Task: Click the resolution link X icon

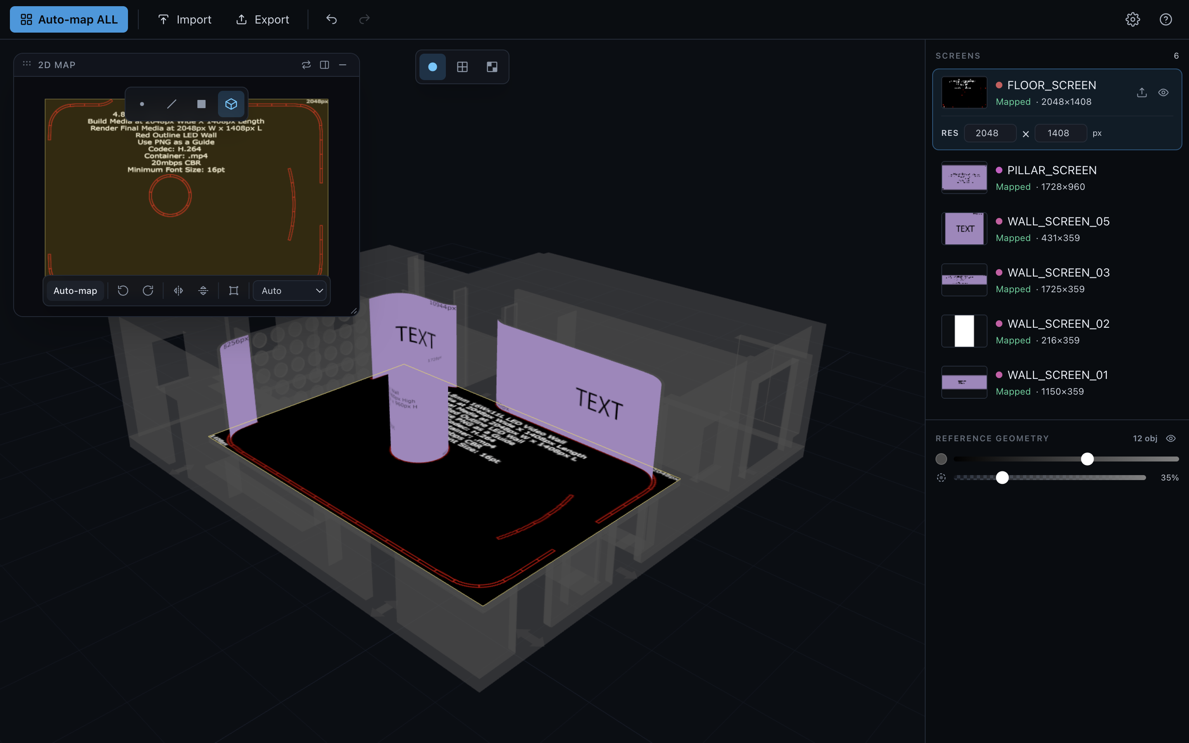Action: click(x=1026, y=134)
